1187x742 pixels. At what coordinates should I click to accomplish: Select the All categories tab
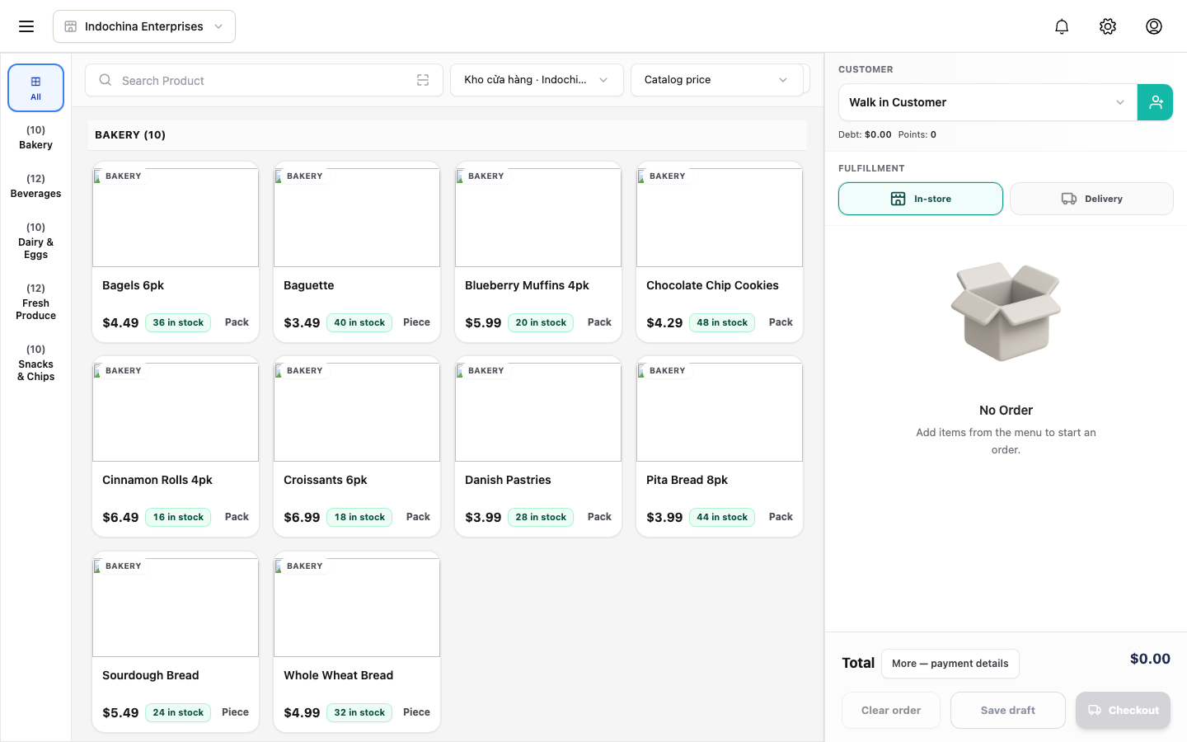[36, 87]
